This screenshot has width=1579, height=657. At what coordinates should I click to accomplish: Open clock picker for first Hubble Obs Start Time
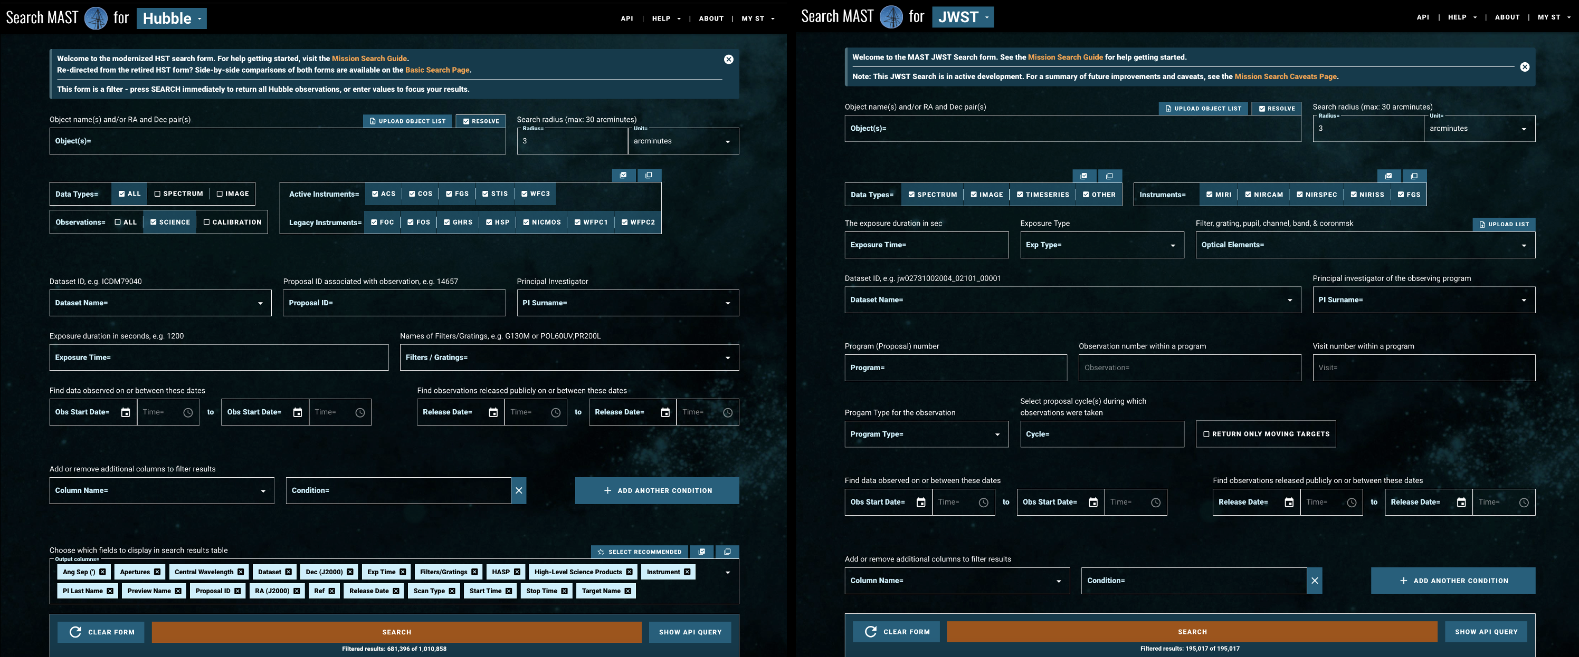[x=188, y=412]
